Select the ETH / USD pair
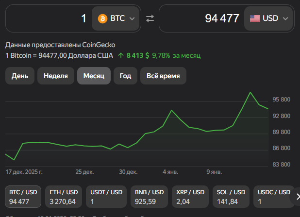 coord(63,197)
